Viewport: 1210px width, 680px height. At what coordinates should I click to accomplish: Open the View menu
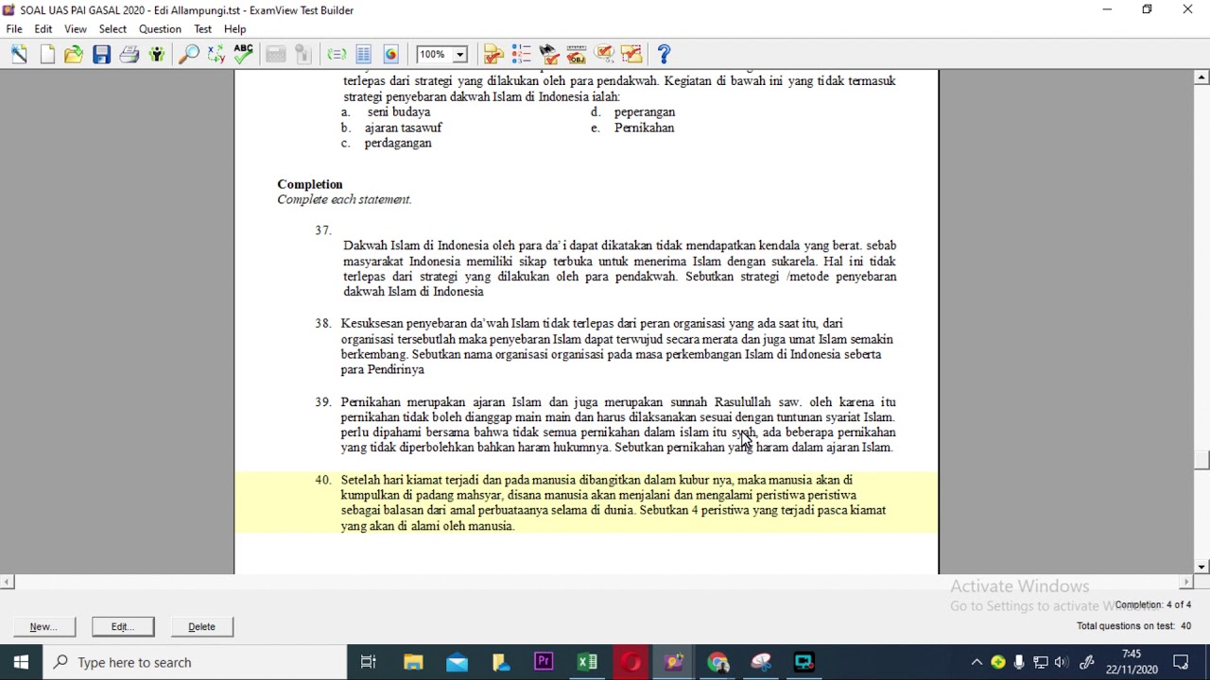coord(76,29)
